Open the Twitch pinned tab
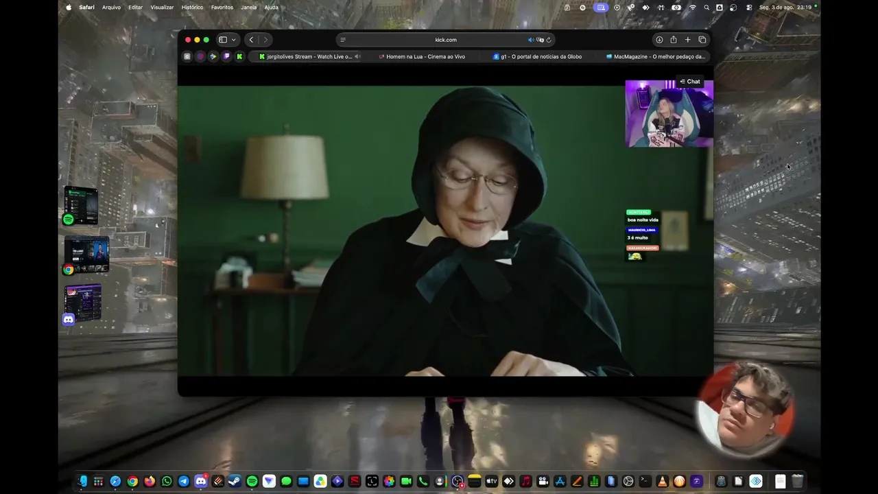The image size is (878, 494). [226, 56]
